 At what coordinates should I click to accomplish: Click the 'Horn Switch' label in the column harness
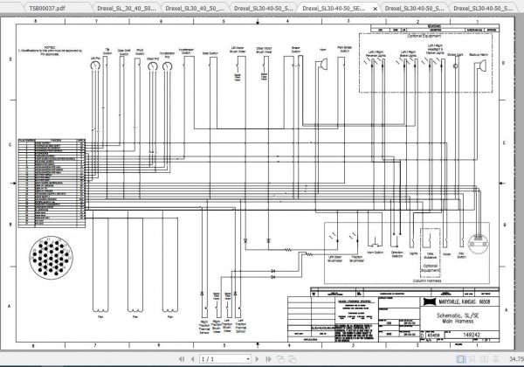[375, 253]
